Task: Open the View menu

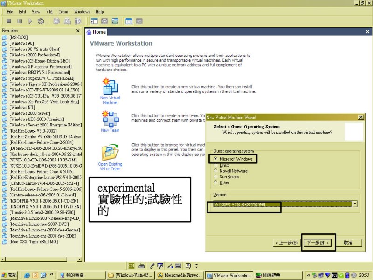Action: click(x=36, y=12)
